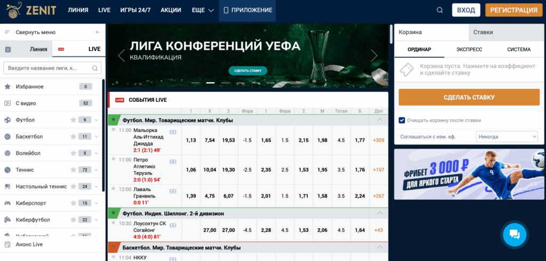Expand the Футбол sidebar category chevron
Image resolution: width=546 pixels, height=261 pixels.
coord(97,120)
